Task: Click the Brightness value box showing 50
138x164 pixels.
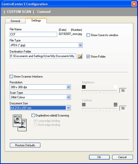Action: (123, 91)
